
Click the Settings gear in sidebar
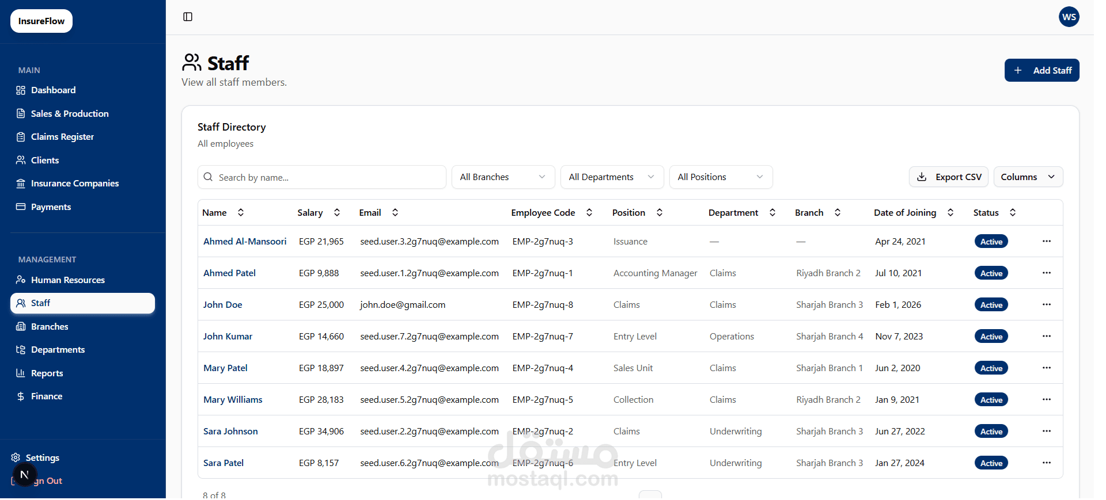[x=16, y=457]
